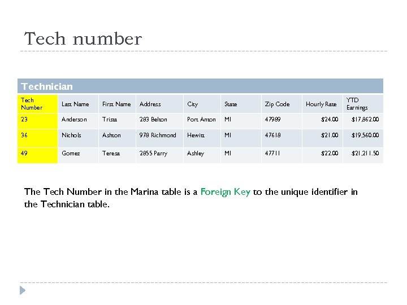Select the yellow cell with tech number 23
The image size is (407, 305).
click(x=37, y=119)
